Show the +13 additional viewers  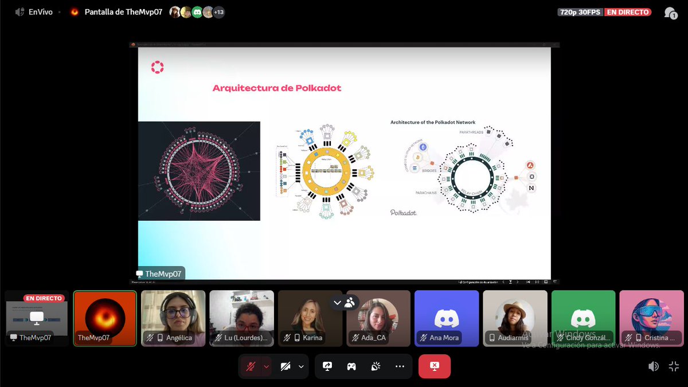(x=218, y=12)
